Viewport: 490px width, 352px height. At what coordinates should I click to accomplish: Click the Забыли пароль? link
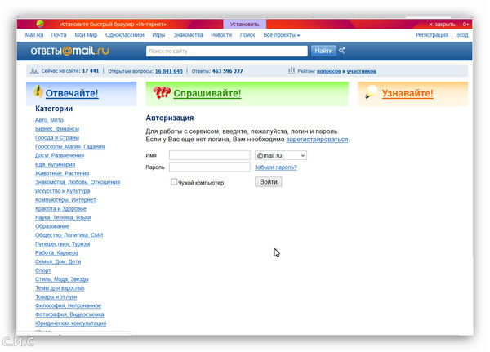click(276, 167)
